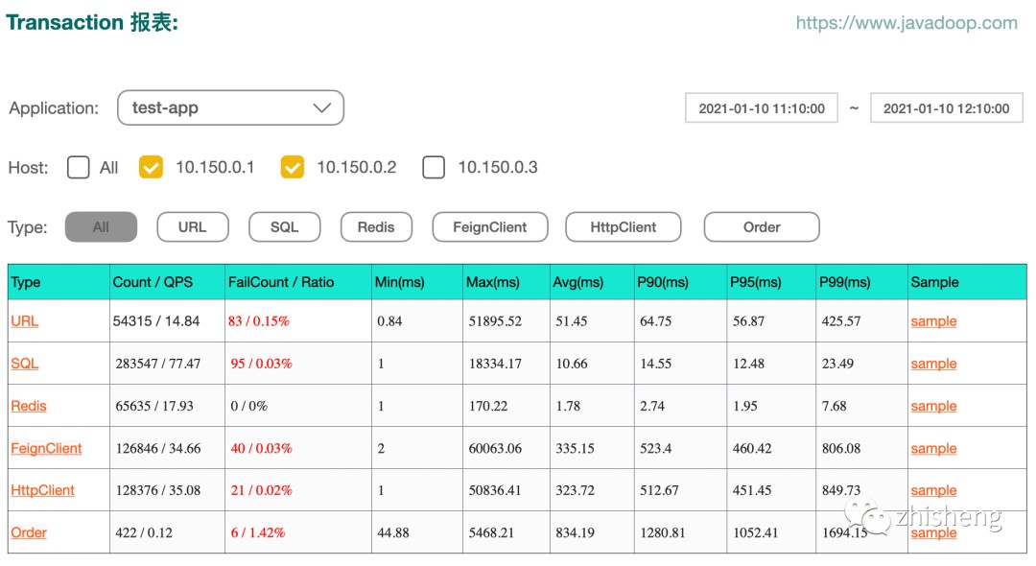This screenshot has width=1036, height=566.
Task: Open the FeignClient row link
Action: click(46, 448)
